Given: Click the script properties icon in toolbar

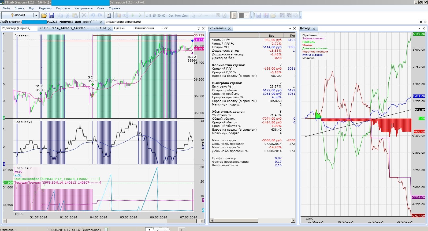Looking at the screenshot, I should point(109,15).
